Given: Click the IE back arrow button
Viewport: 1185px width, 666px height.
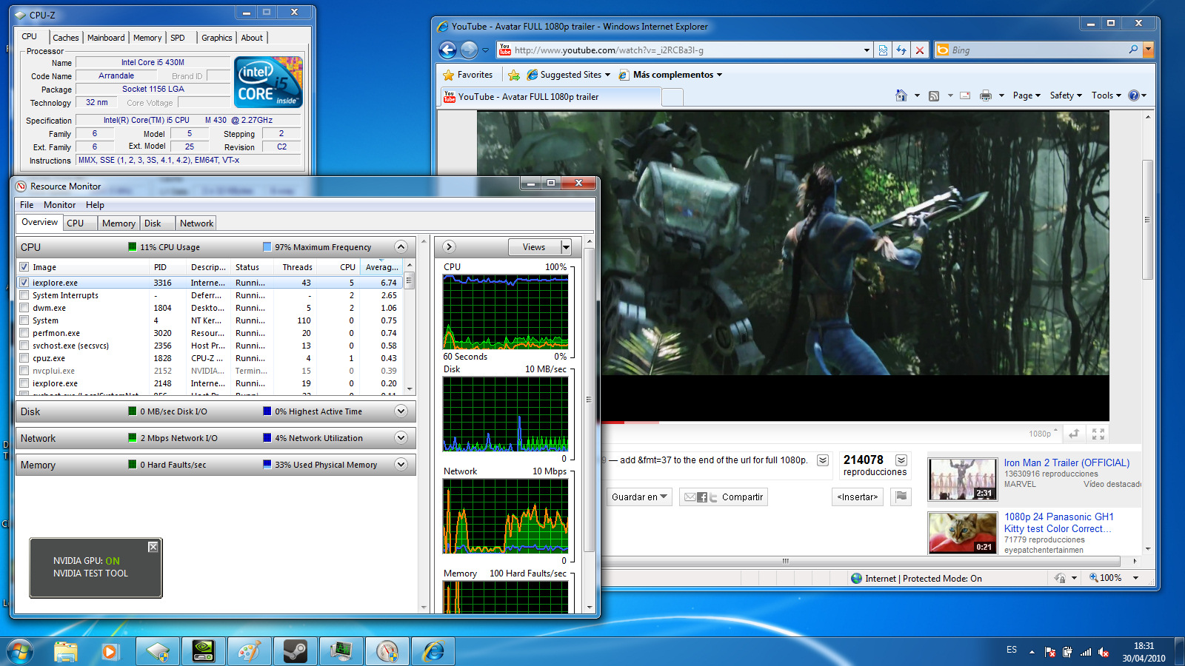Looking at the screenshot, I should [x=447, y=50].
